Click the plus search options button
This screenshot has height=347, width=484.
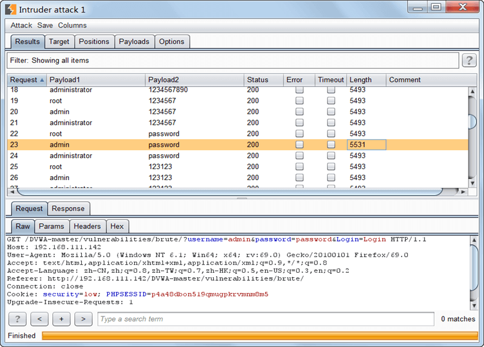(x=62, y=319)
